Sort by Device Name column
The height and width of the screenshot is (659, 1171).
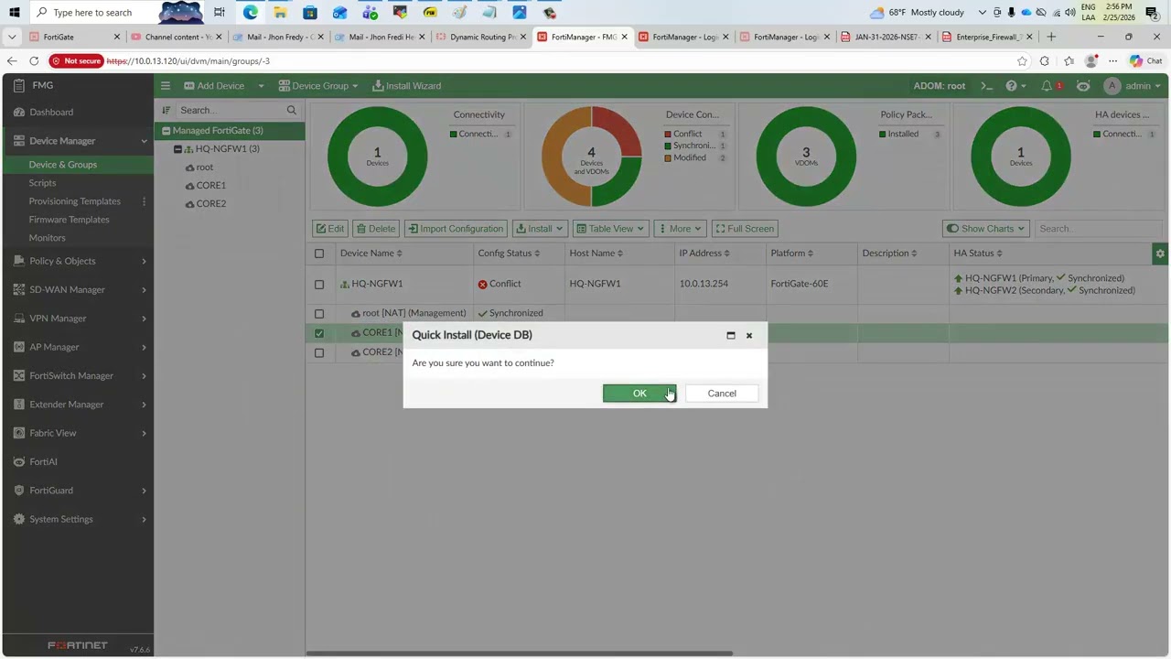371,254
